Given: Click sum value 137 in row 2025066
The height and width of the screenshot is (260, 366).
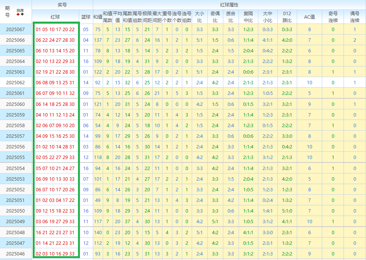Looking at the screenshot, I should tap(98, 40).
